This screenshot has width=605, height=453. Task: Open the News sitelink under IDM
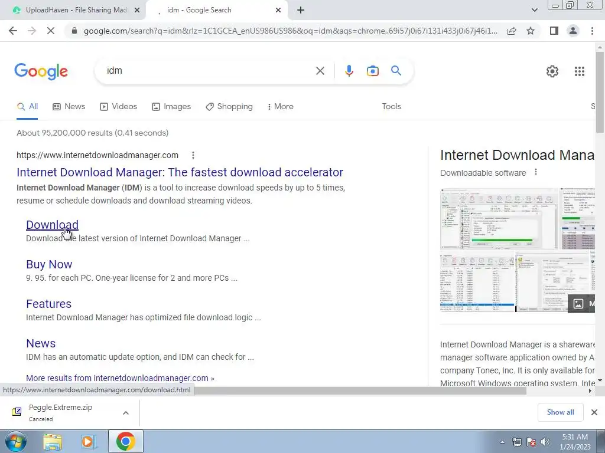click(41, 343)
